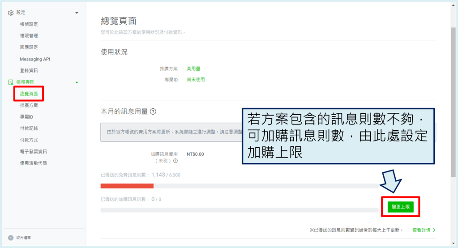Viewport: 458px width, 248px height.
Task: Click help icon under 加購訊息費用 (未稅)
Action: coord(175,161)
